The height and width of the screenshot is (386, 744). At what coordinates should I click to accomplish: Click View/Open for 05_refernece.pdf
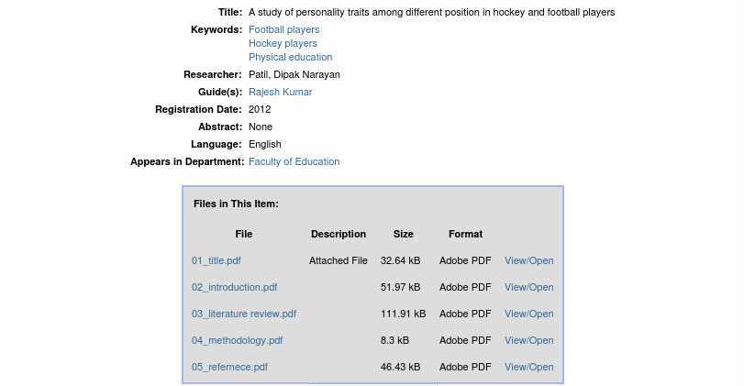[529, 367]
